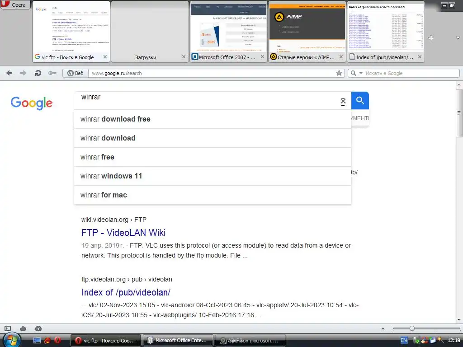Screen dimensions: 463x347
Task: Submit the search with the magnifier button
Action: pyautogui.click(x=360, y=101)
